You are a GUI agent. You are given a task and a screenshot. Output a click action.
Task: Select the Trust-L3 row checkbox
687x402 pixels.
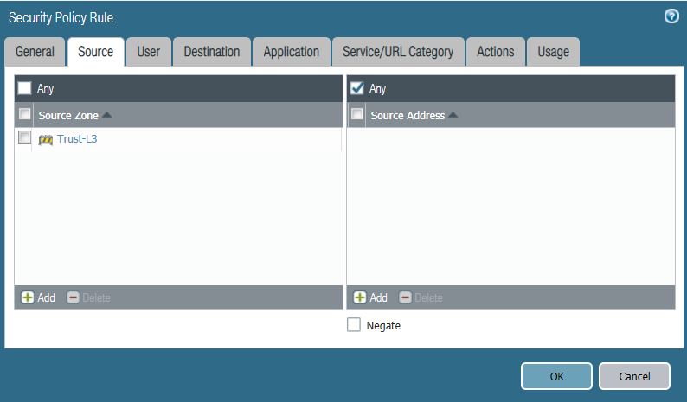tap(24, 137)
